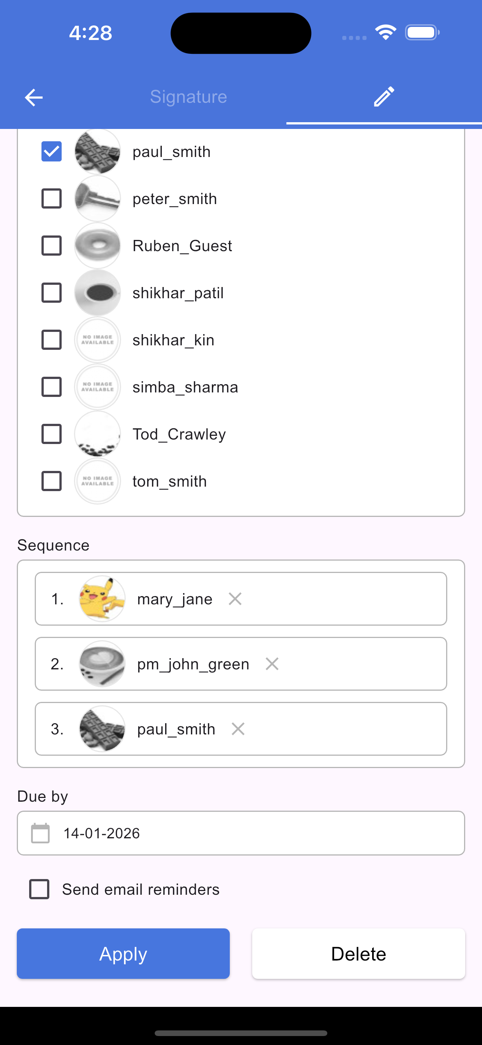
Task: Tap the back arrow icon
Action: point(34,97)
